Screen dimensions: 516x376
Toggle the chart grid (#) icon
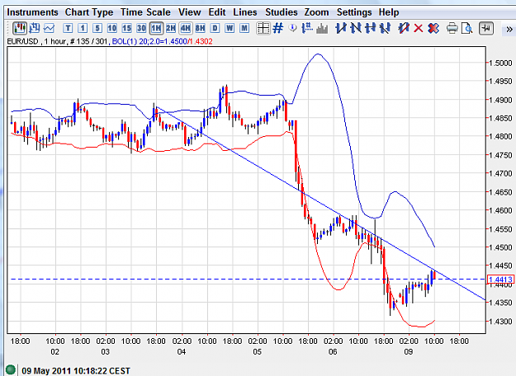[278, 28]
